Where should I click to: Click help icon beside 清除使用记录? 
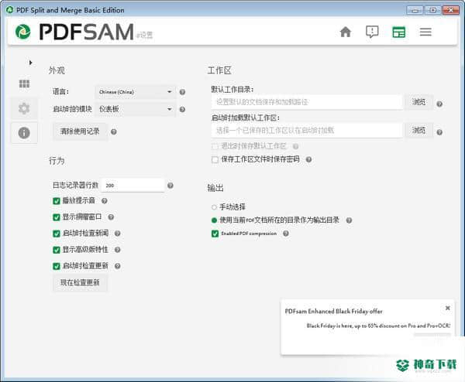114,131
